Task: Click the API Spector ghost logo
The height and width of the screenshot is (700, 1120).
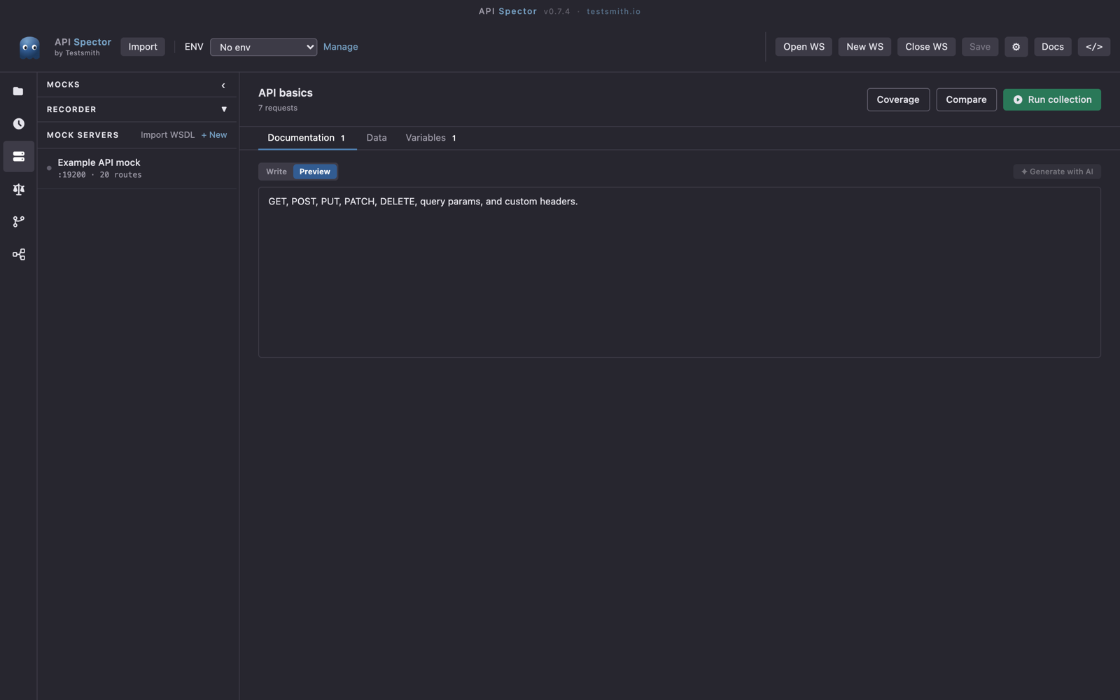Action: pos(29,47)
